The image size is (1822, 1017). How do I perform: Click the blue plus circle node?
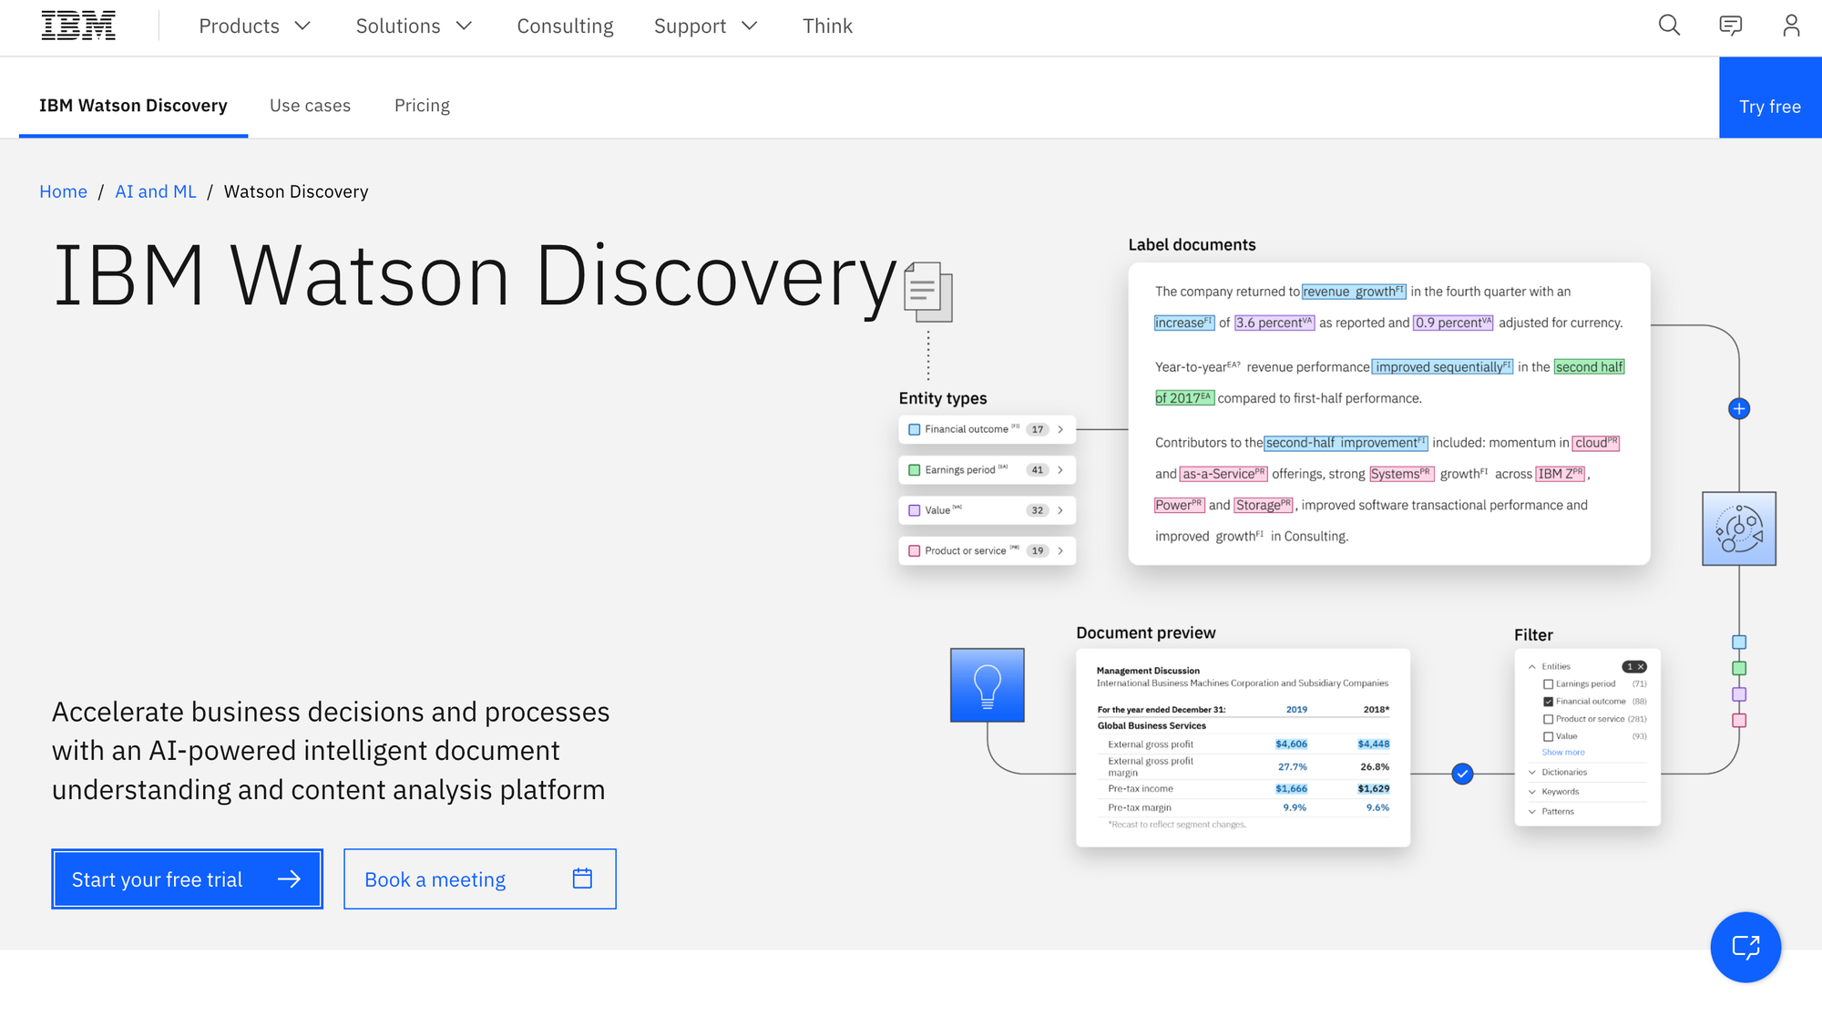coord(1739,408)
